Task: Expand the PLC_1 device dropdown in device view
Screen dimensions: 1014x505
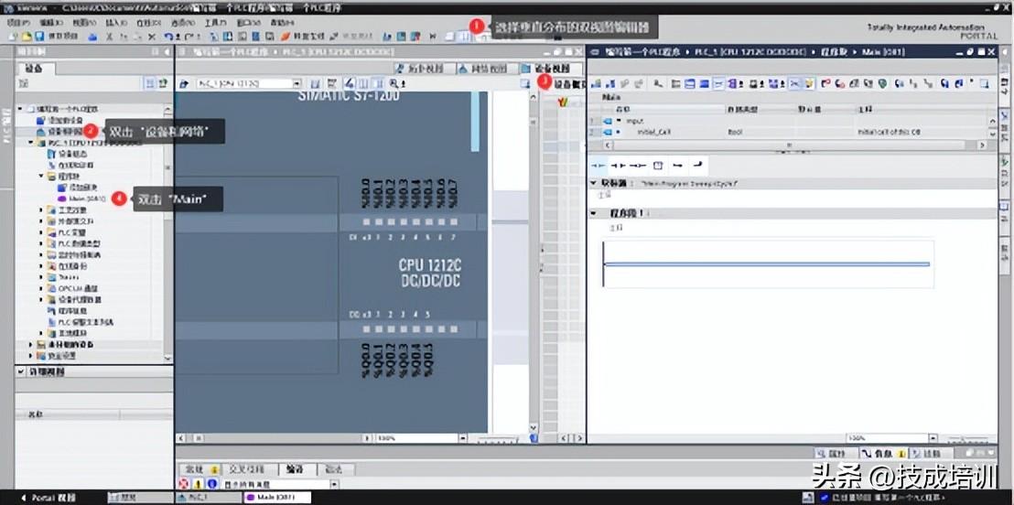Action: 297,83
